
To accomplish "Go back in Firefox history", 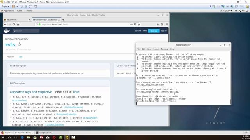I will (x=5, y=24).
